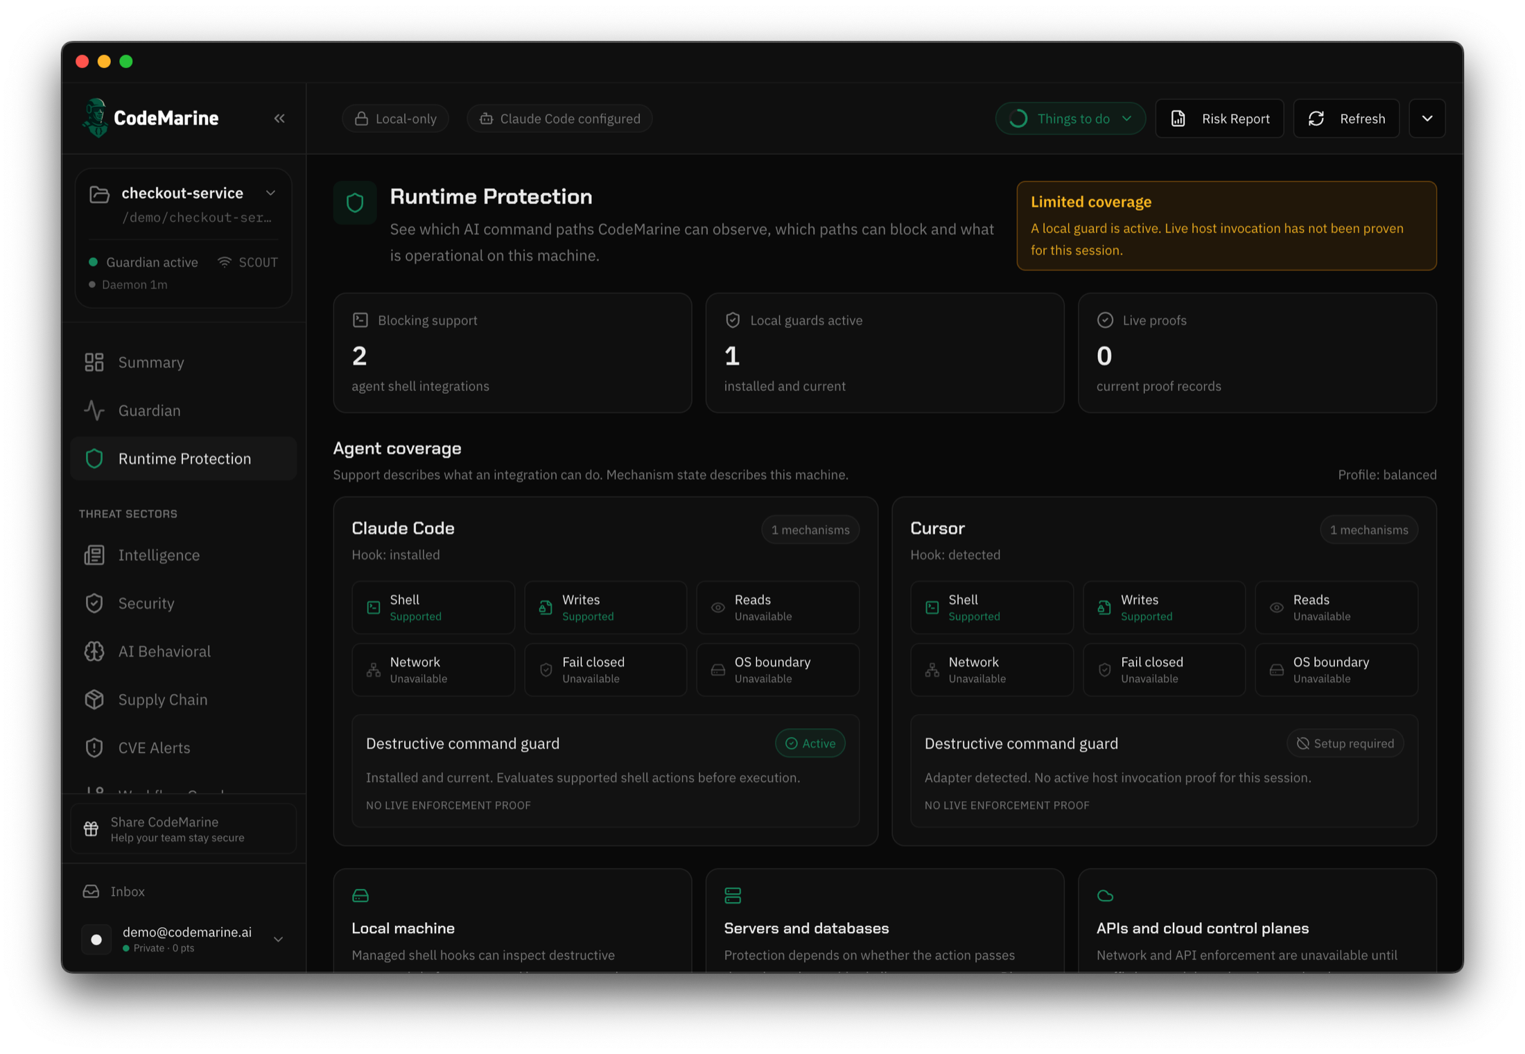The height and width of the screenshot is (1054, 1525).
Task: Click the Local machine card icon
Action: [360, 895]
